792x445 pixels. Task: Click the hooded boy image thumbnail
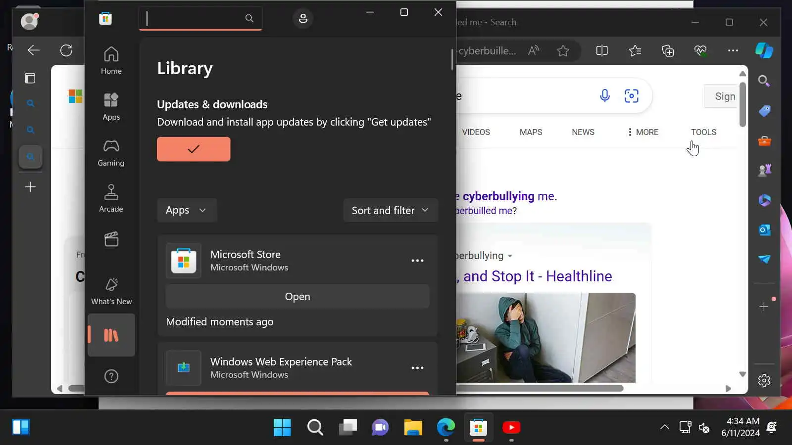tap(545, 338)
